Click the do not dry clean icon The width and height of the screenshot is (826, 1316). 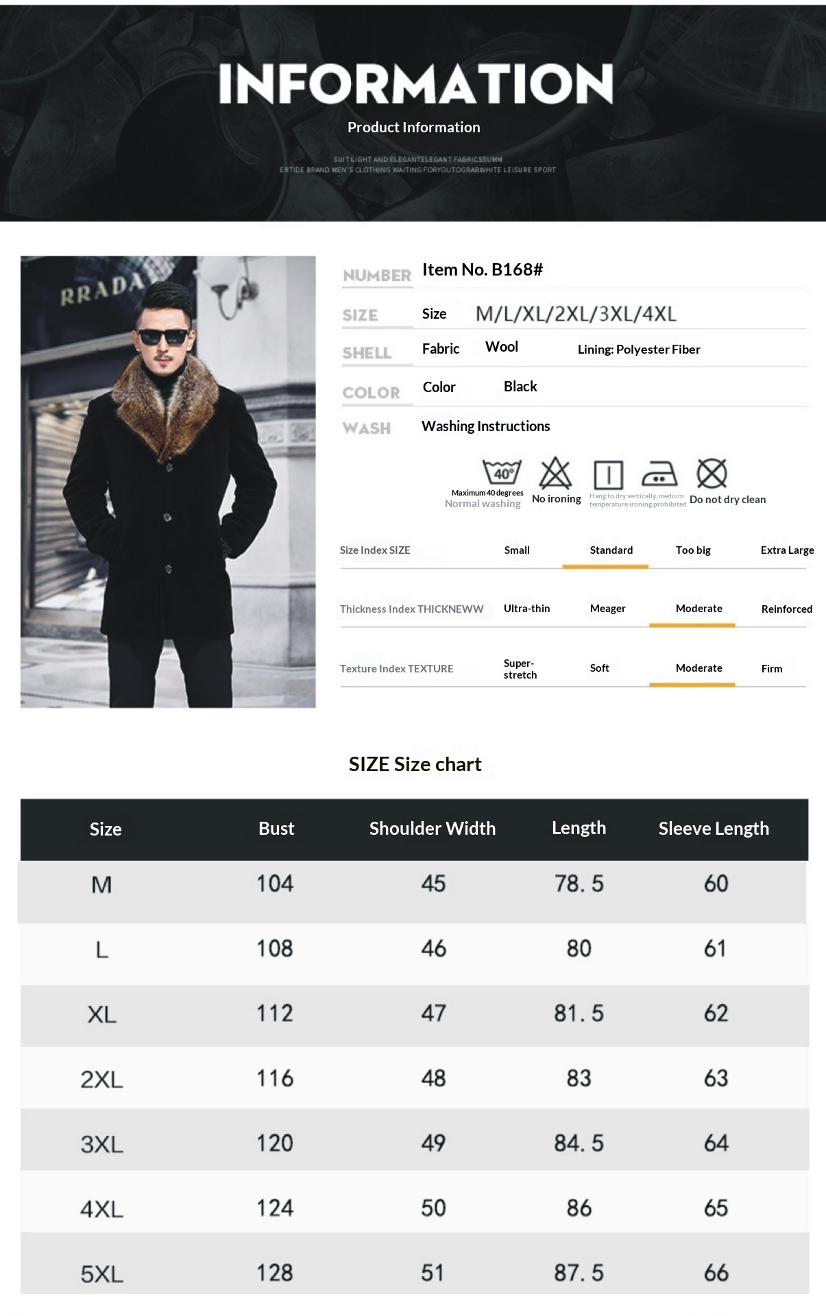pyautogui.click(x=712, y=473)
